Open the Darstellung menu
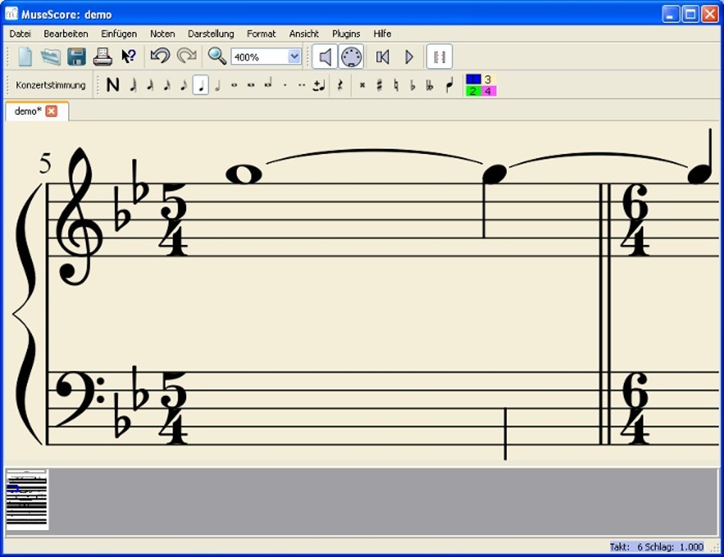 point(211,33)
